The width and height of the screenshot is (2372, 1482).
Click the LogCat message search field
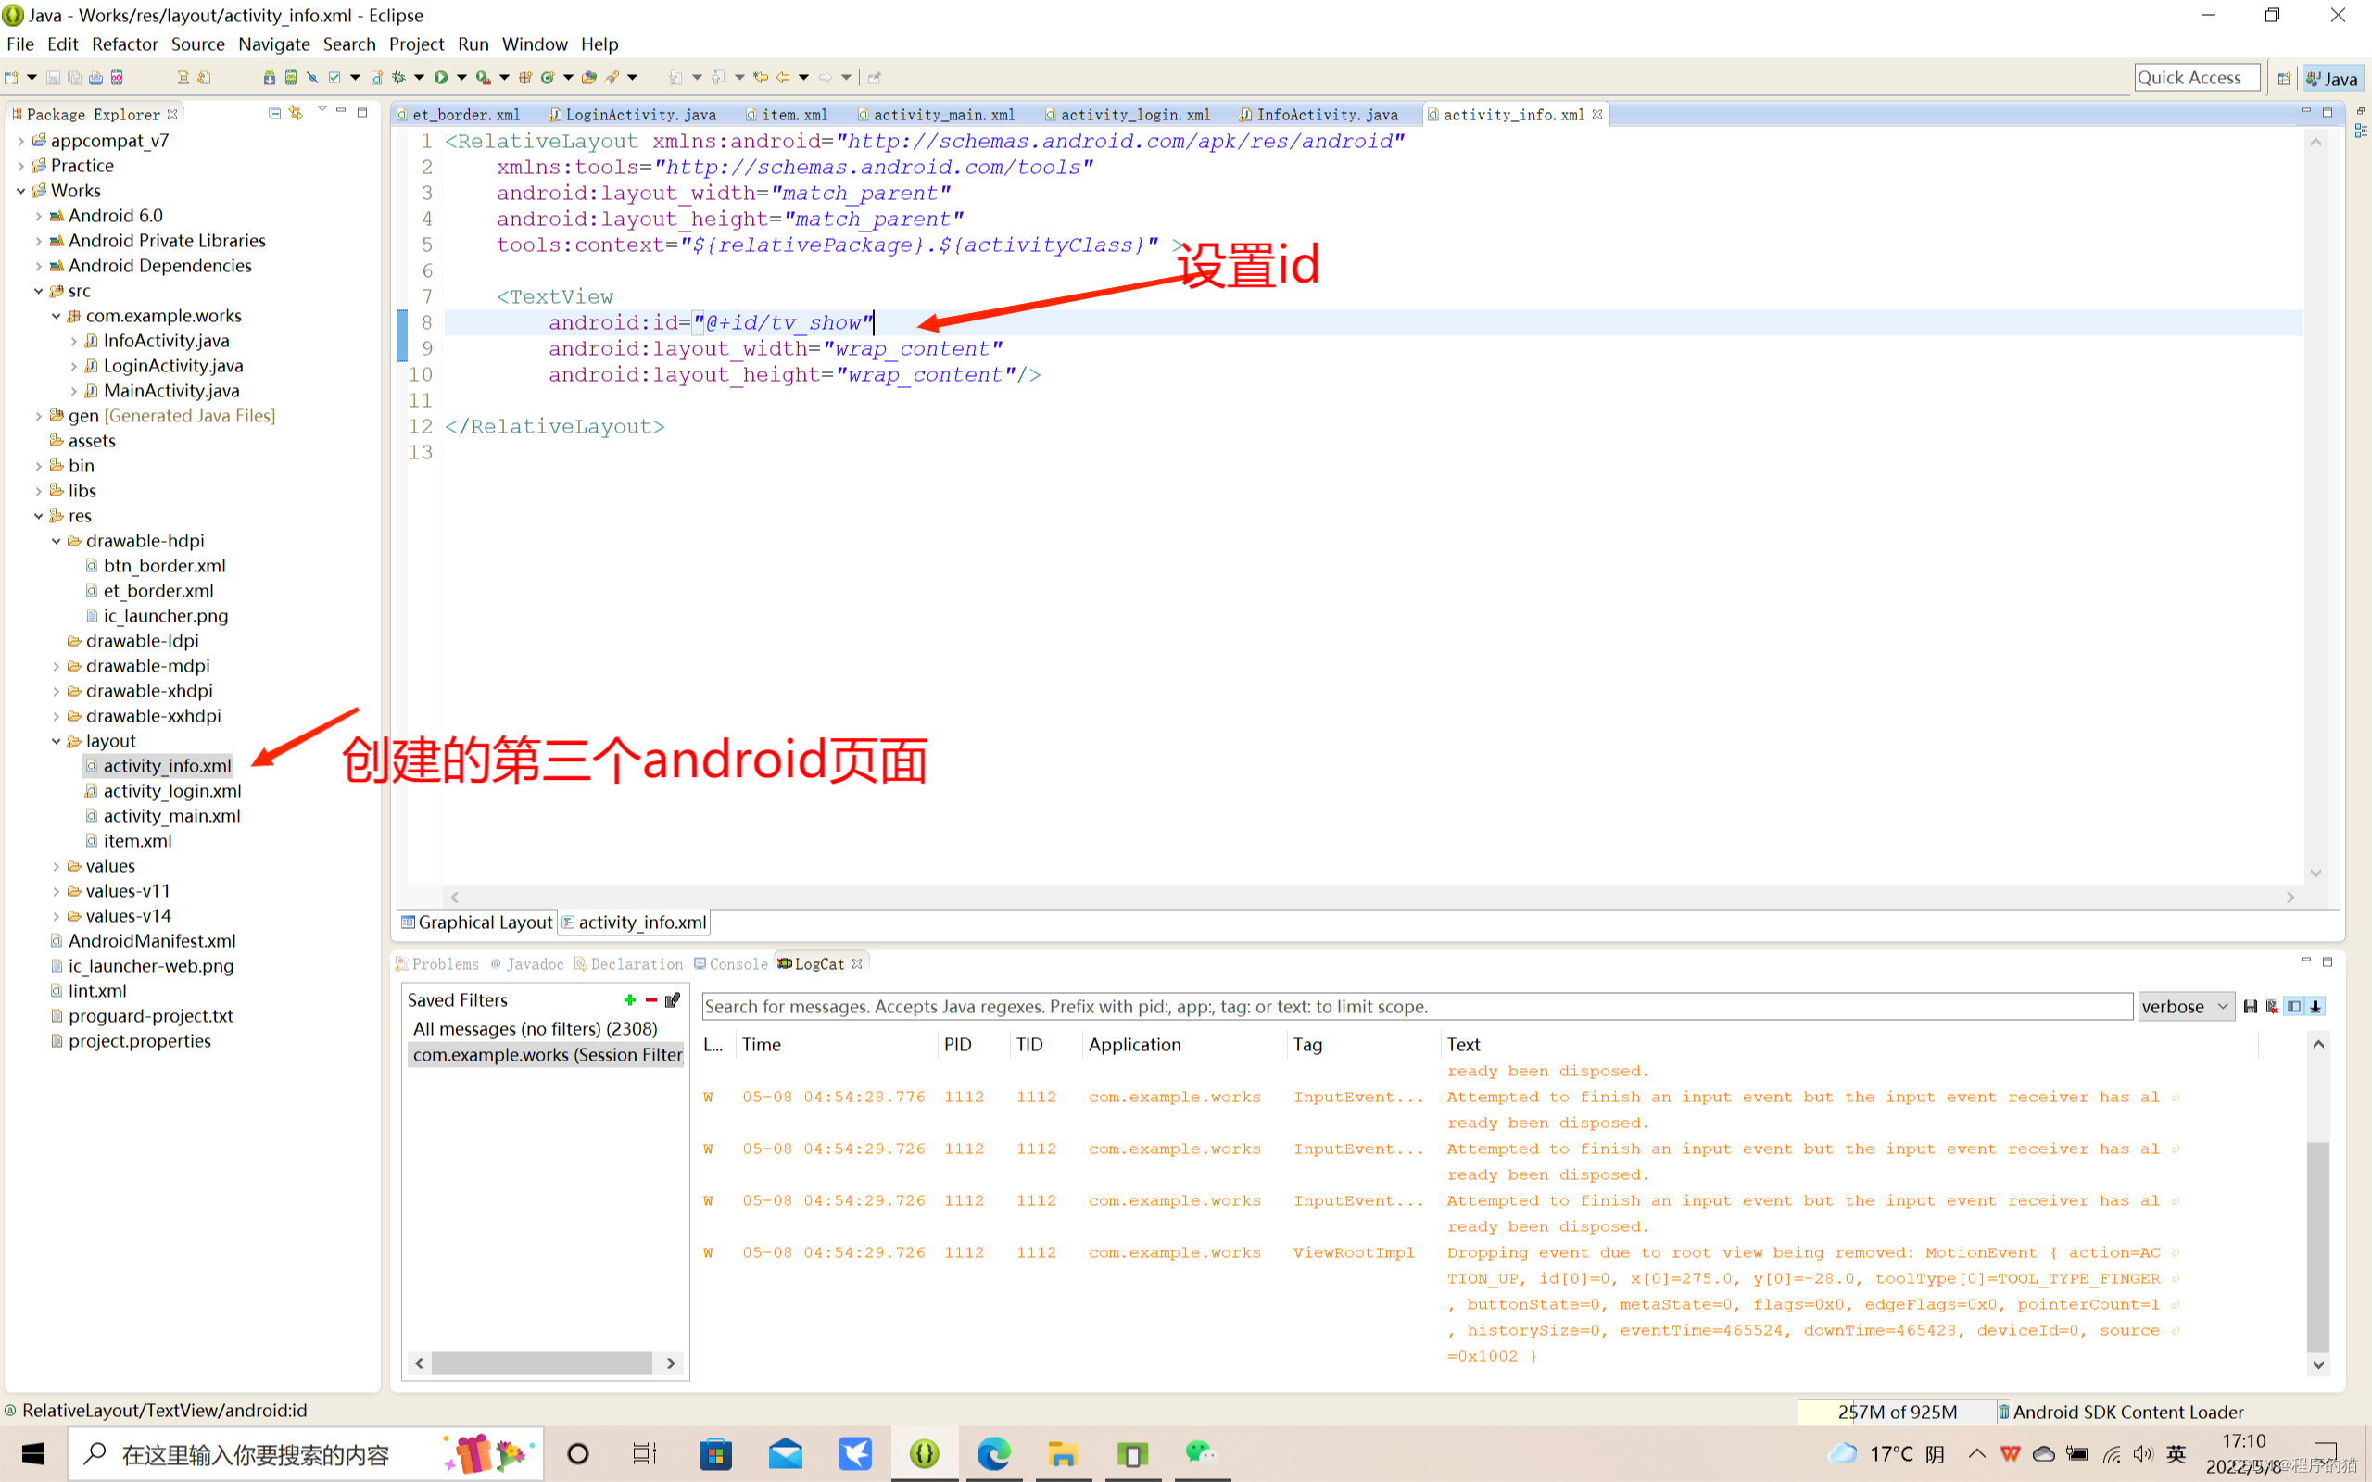(x=1417, y=1007)
